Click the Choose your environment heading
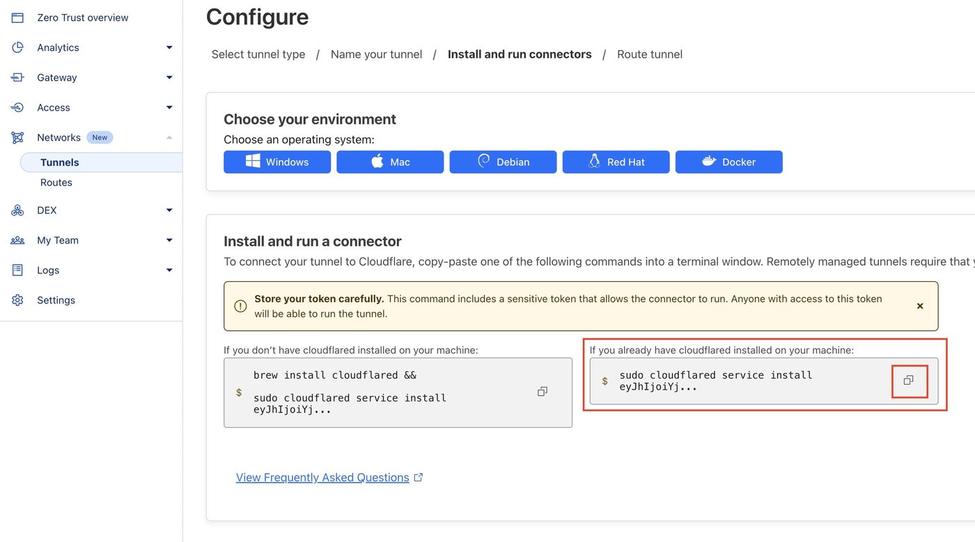 [310, 119]
